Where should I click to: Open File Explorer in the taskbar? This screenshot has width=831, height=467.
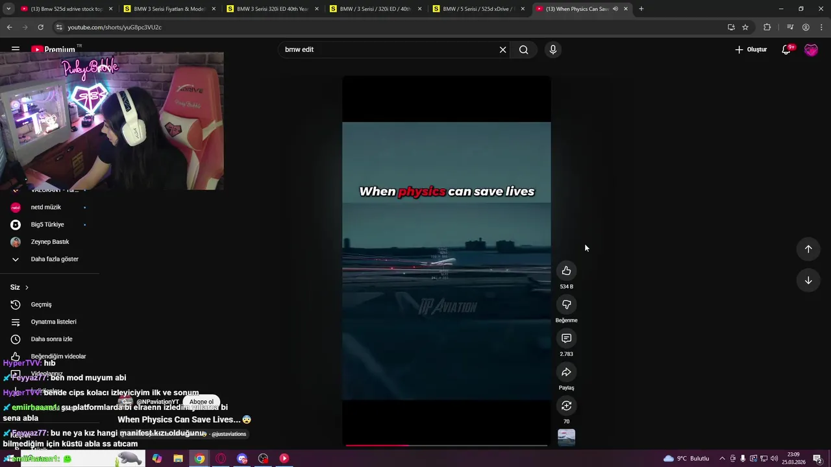(x=178, y=459)
